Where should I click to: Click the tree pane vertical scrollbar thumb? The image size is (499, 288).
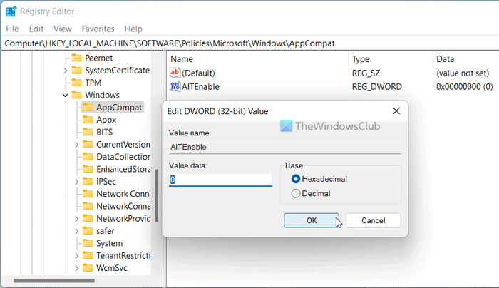pyautogui.click(x=156, y=195)
